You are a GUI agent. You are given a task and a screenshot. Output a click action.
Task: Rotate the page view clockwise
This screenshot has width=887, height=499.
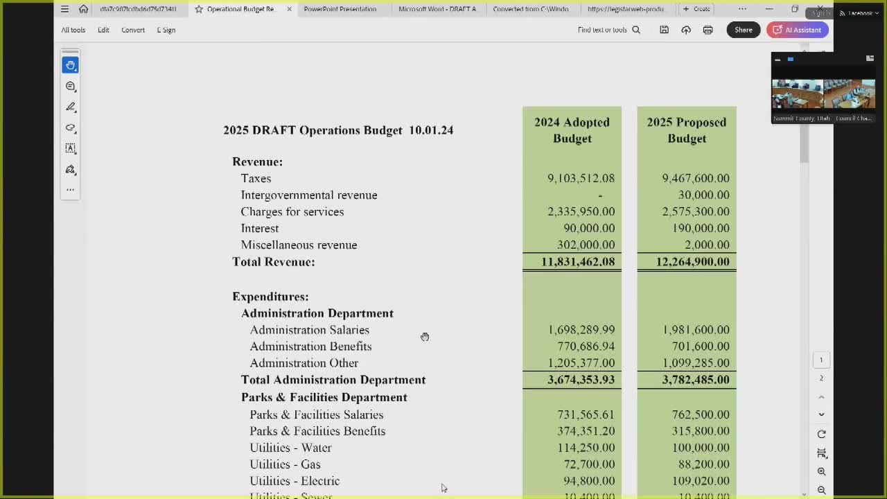821,434
